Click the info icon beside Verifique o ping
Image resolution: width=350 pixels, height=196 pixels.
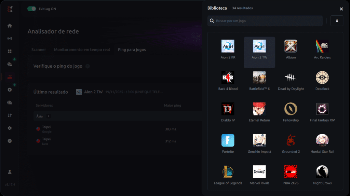tap(88, 66)
